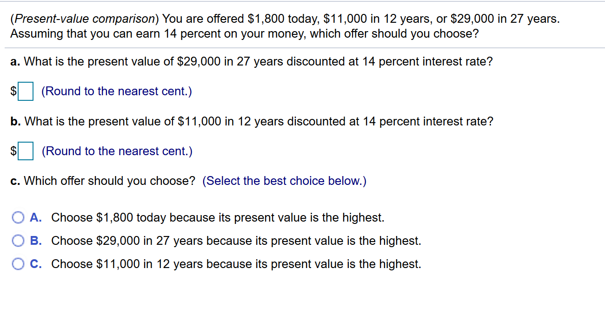
Task: Select radio option B for $29,000 in 27 years
Action: coord(18,241)
